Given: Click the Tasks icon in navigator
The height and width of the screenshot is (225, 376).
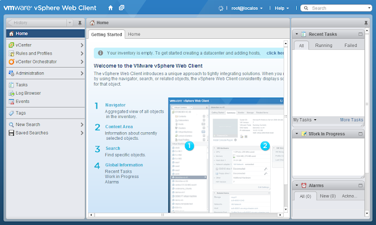Looking at the screenshot, I should 11,85.
